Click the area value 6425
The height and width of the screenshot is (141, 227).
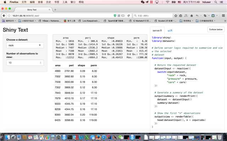pyautogui.click(x=57, y=120)
